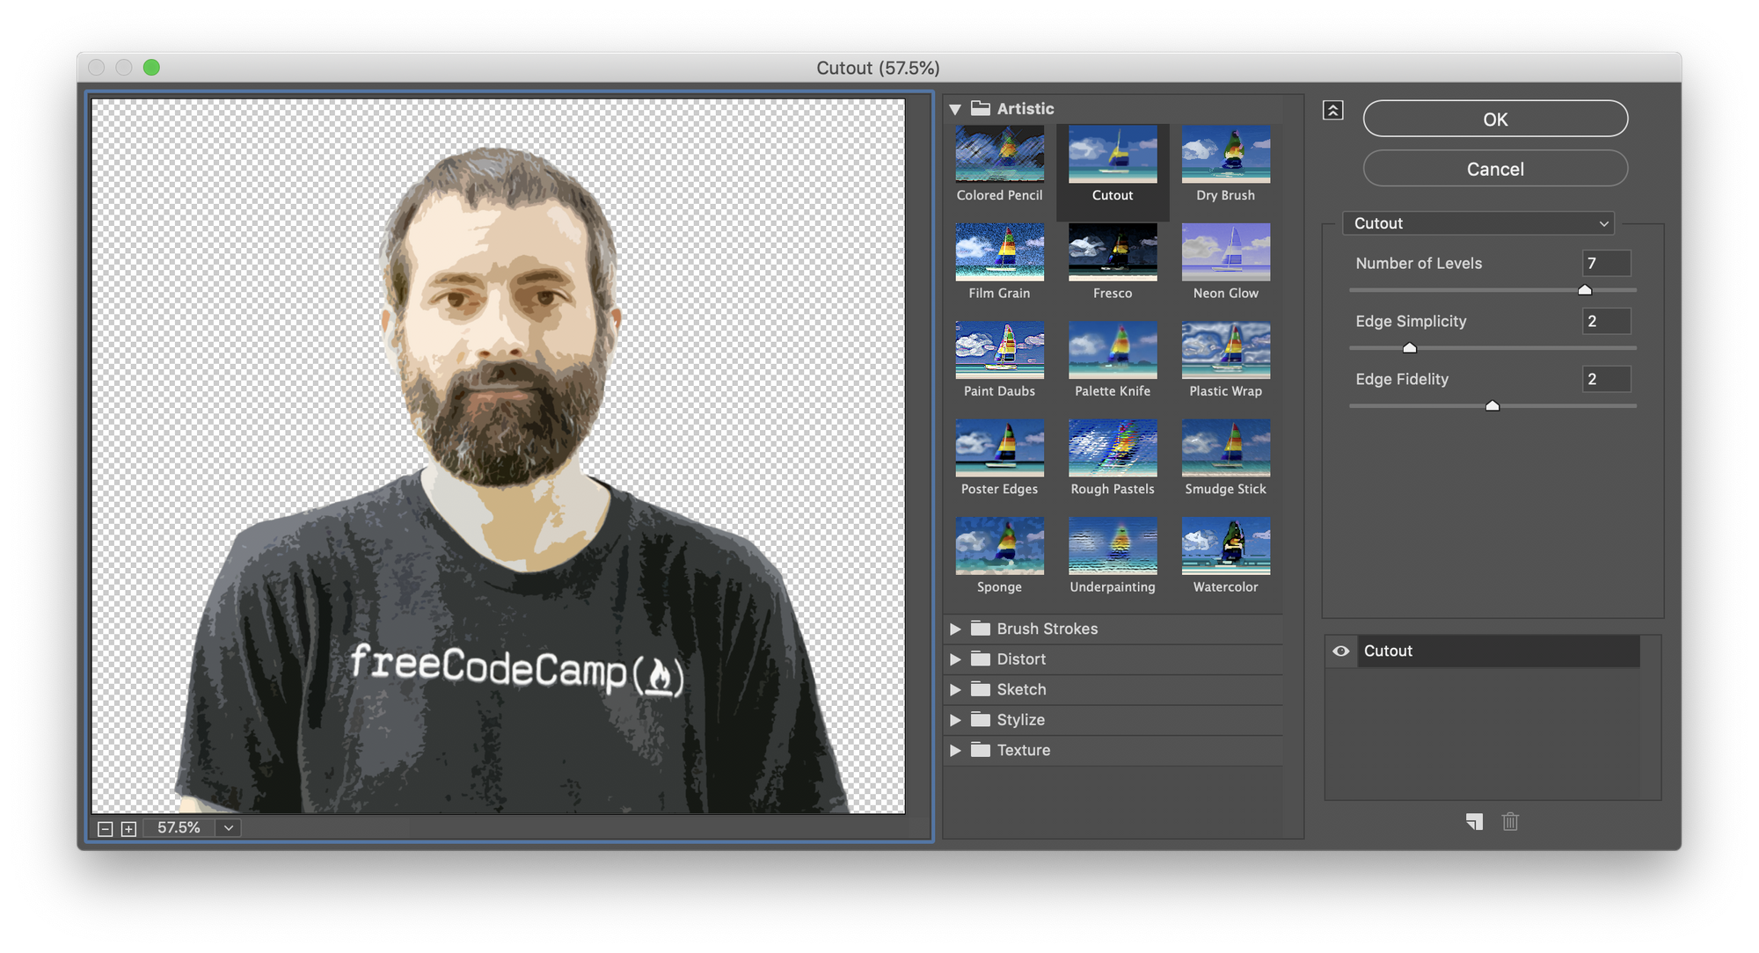Open the Cutout filter type dropdown

click(x=1478, y=223)
